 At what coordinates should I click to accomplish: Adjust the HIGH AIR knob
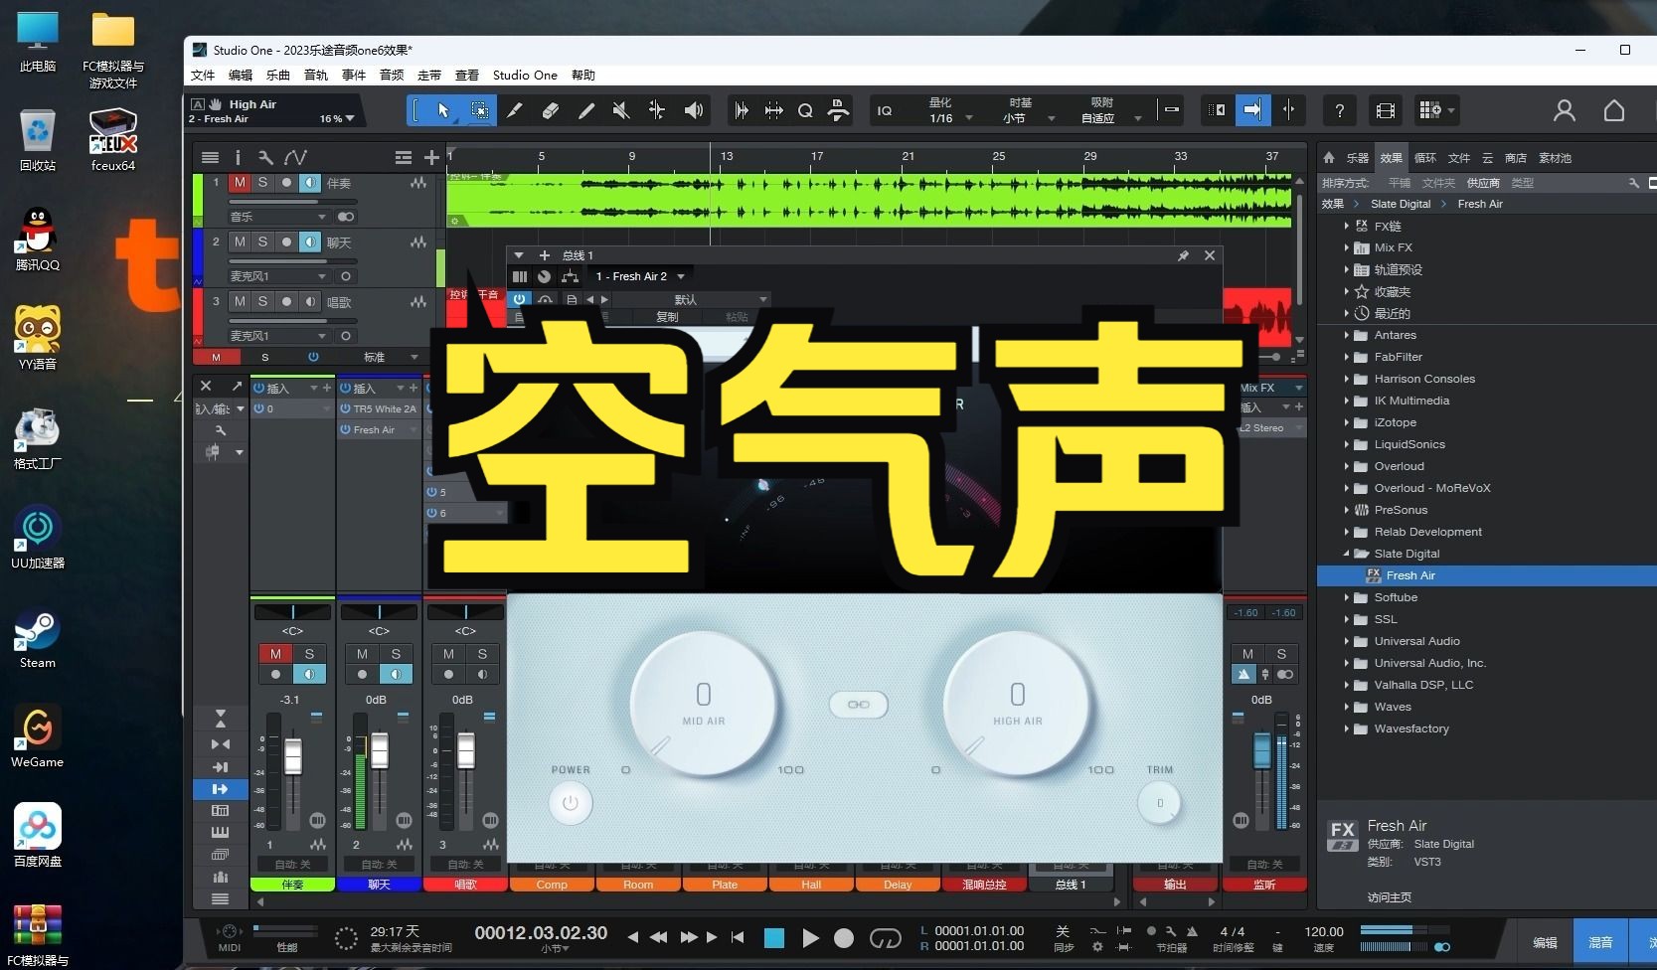[1017, 705]
